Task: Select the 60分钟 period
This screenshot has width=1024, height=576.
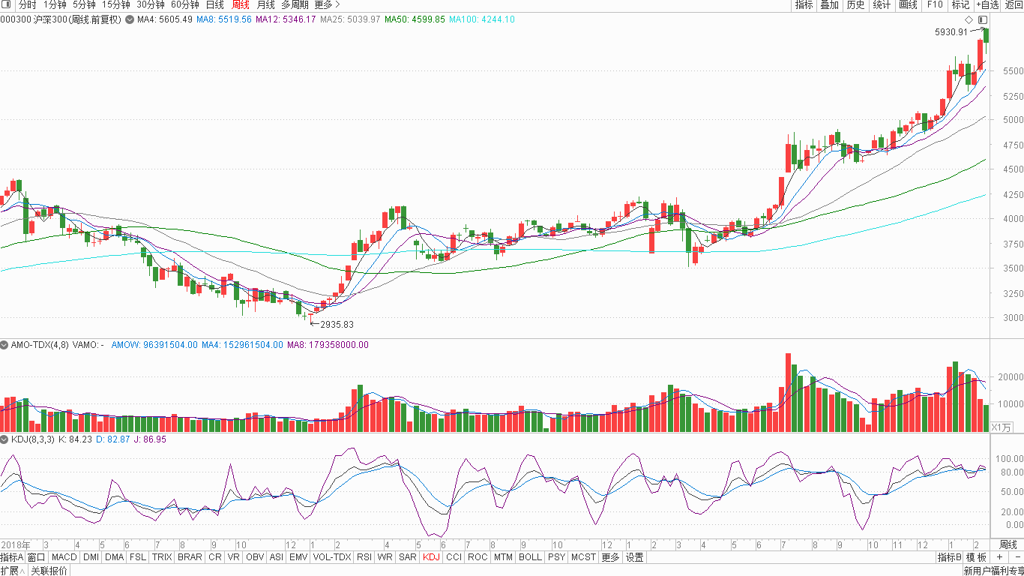Action: (184, 4)
